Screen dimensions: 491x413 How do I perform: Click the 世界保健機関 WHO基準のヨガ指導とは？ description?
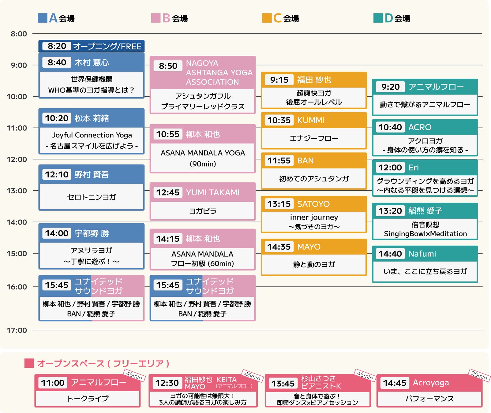(x=92, y=85)
